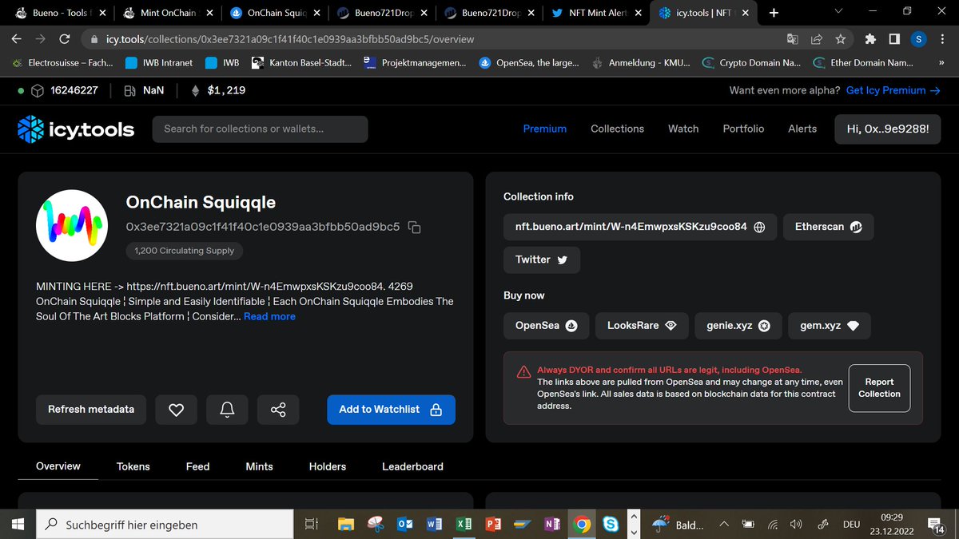Switch to the Leaderboard tab
This screenshot has height=539, width=959.
tap(412, 466)
